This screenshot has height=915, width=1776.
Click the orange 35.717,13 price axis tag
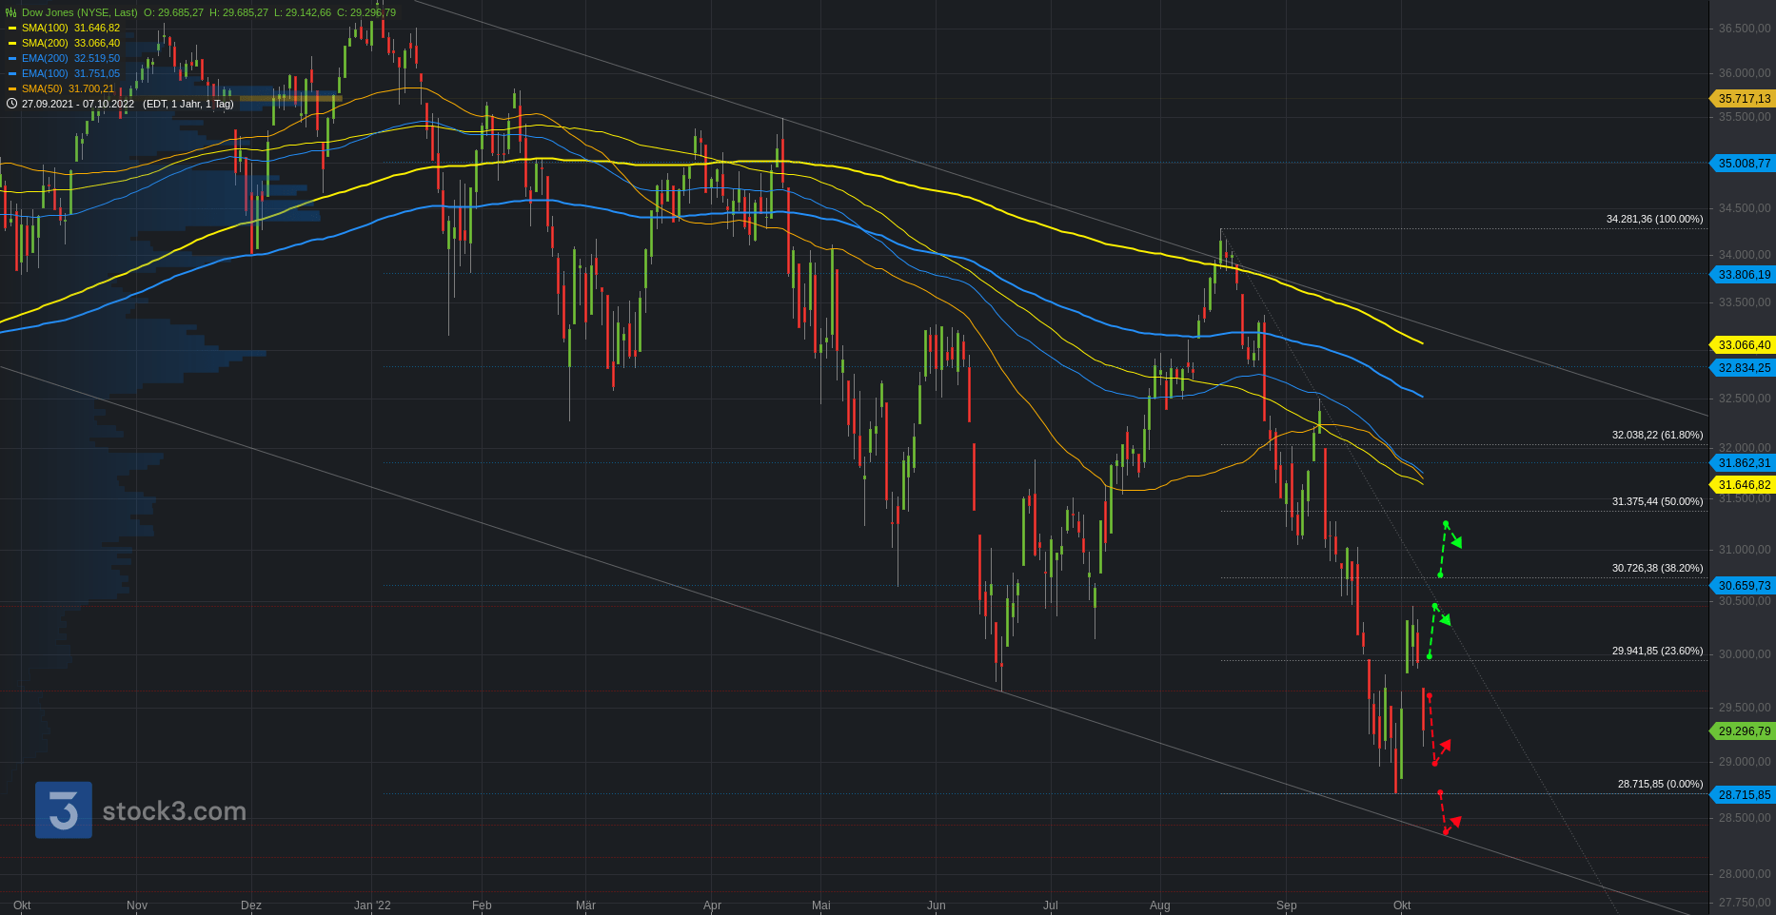[x=1743, y=99]
